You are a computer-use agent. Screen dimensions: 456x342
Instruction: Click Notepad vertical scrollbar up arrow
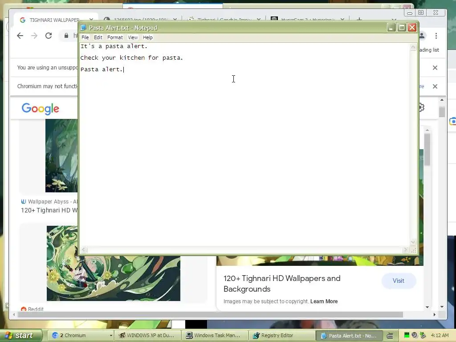413,47
